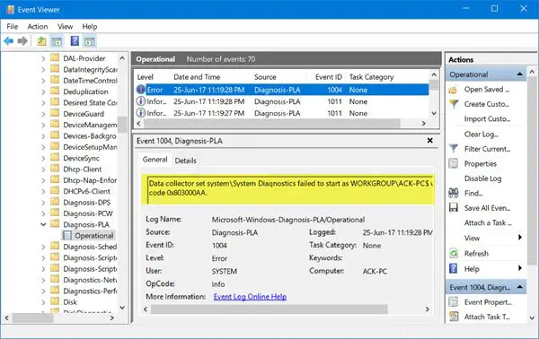Select the Deduplication tree item
The height and width of the screenshot is (339, 539).
85,91
